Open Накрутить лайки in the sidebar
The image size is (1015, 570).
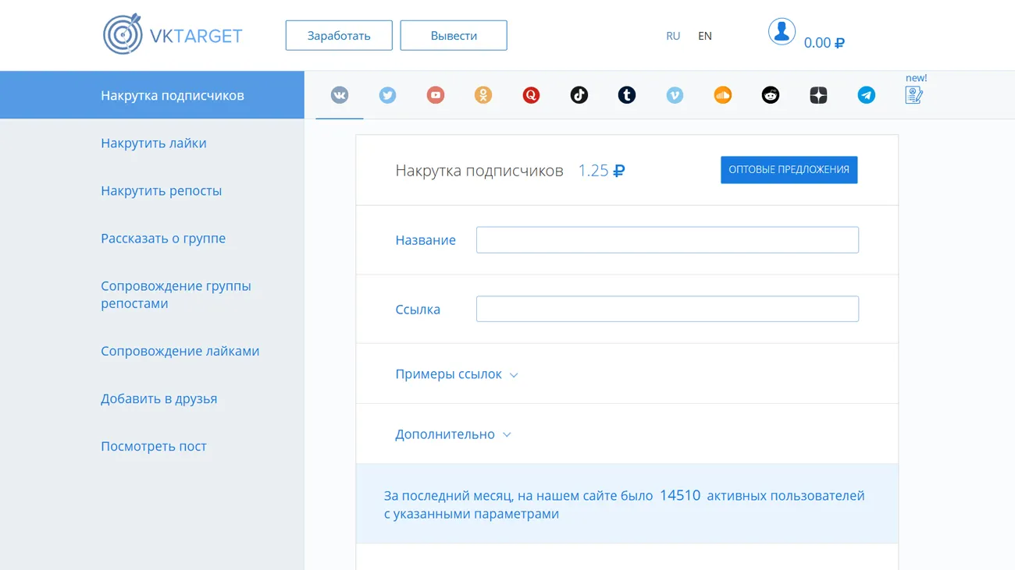(154, 143)
